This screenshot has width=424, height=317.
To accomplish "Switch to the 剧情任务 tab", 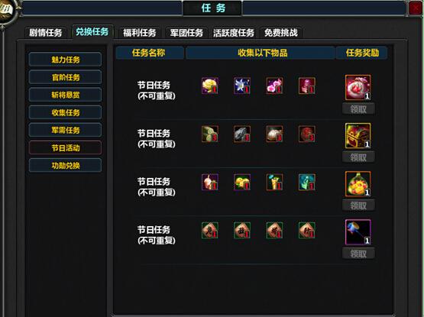I will coord(45,33).
